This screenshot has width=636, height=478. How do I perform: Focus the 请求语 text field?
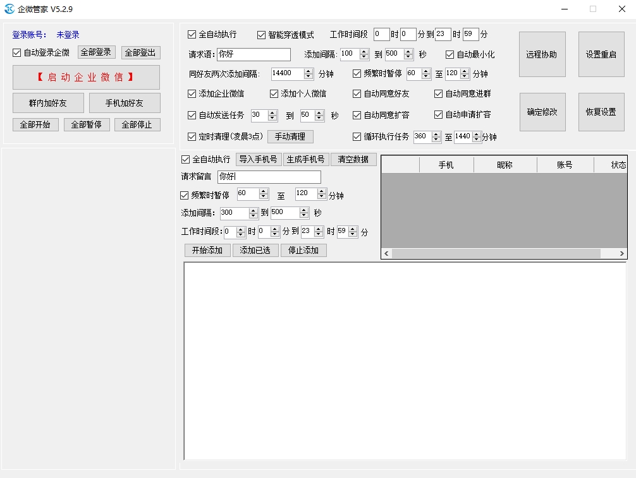tap(254, 54)
